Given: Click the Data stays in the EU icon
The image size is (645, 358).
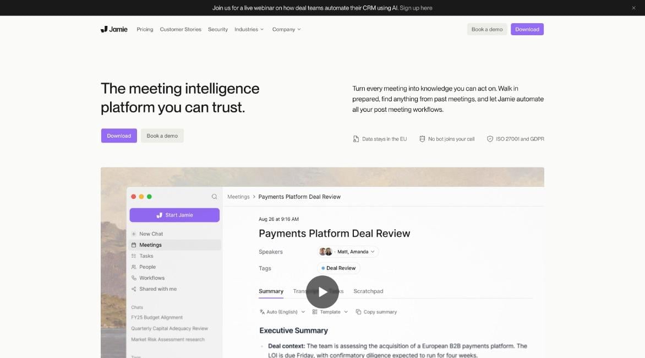Looking at the screenshot, I should coord(356,139).
